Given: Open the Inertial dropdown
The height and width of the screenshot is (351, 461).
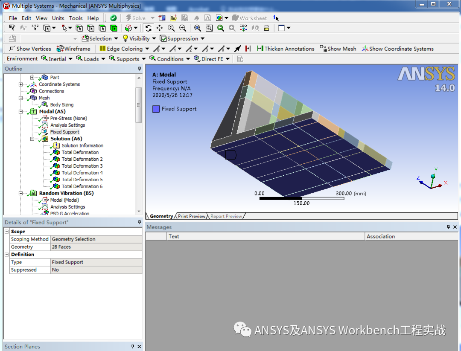Looking at the screenshot, I should coord(57,59).
